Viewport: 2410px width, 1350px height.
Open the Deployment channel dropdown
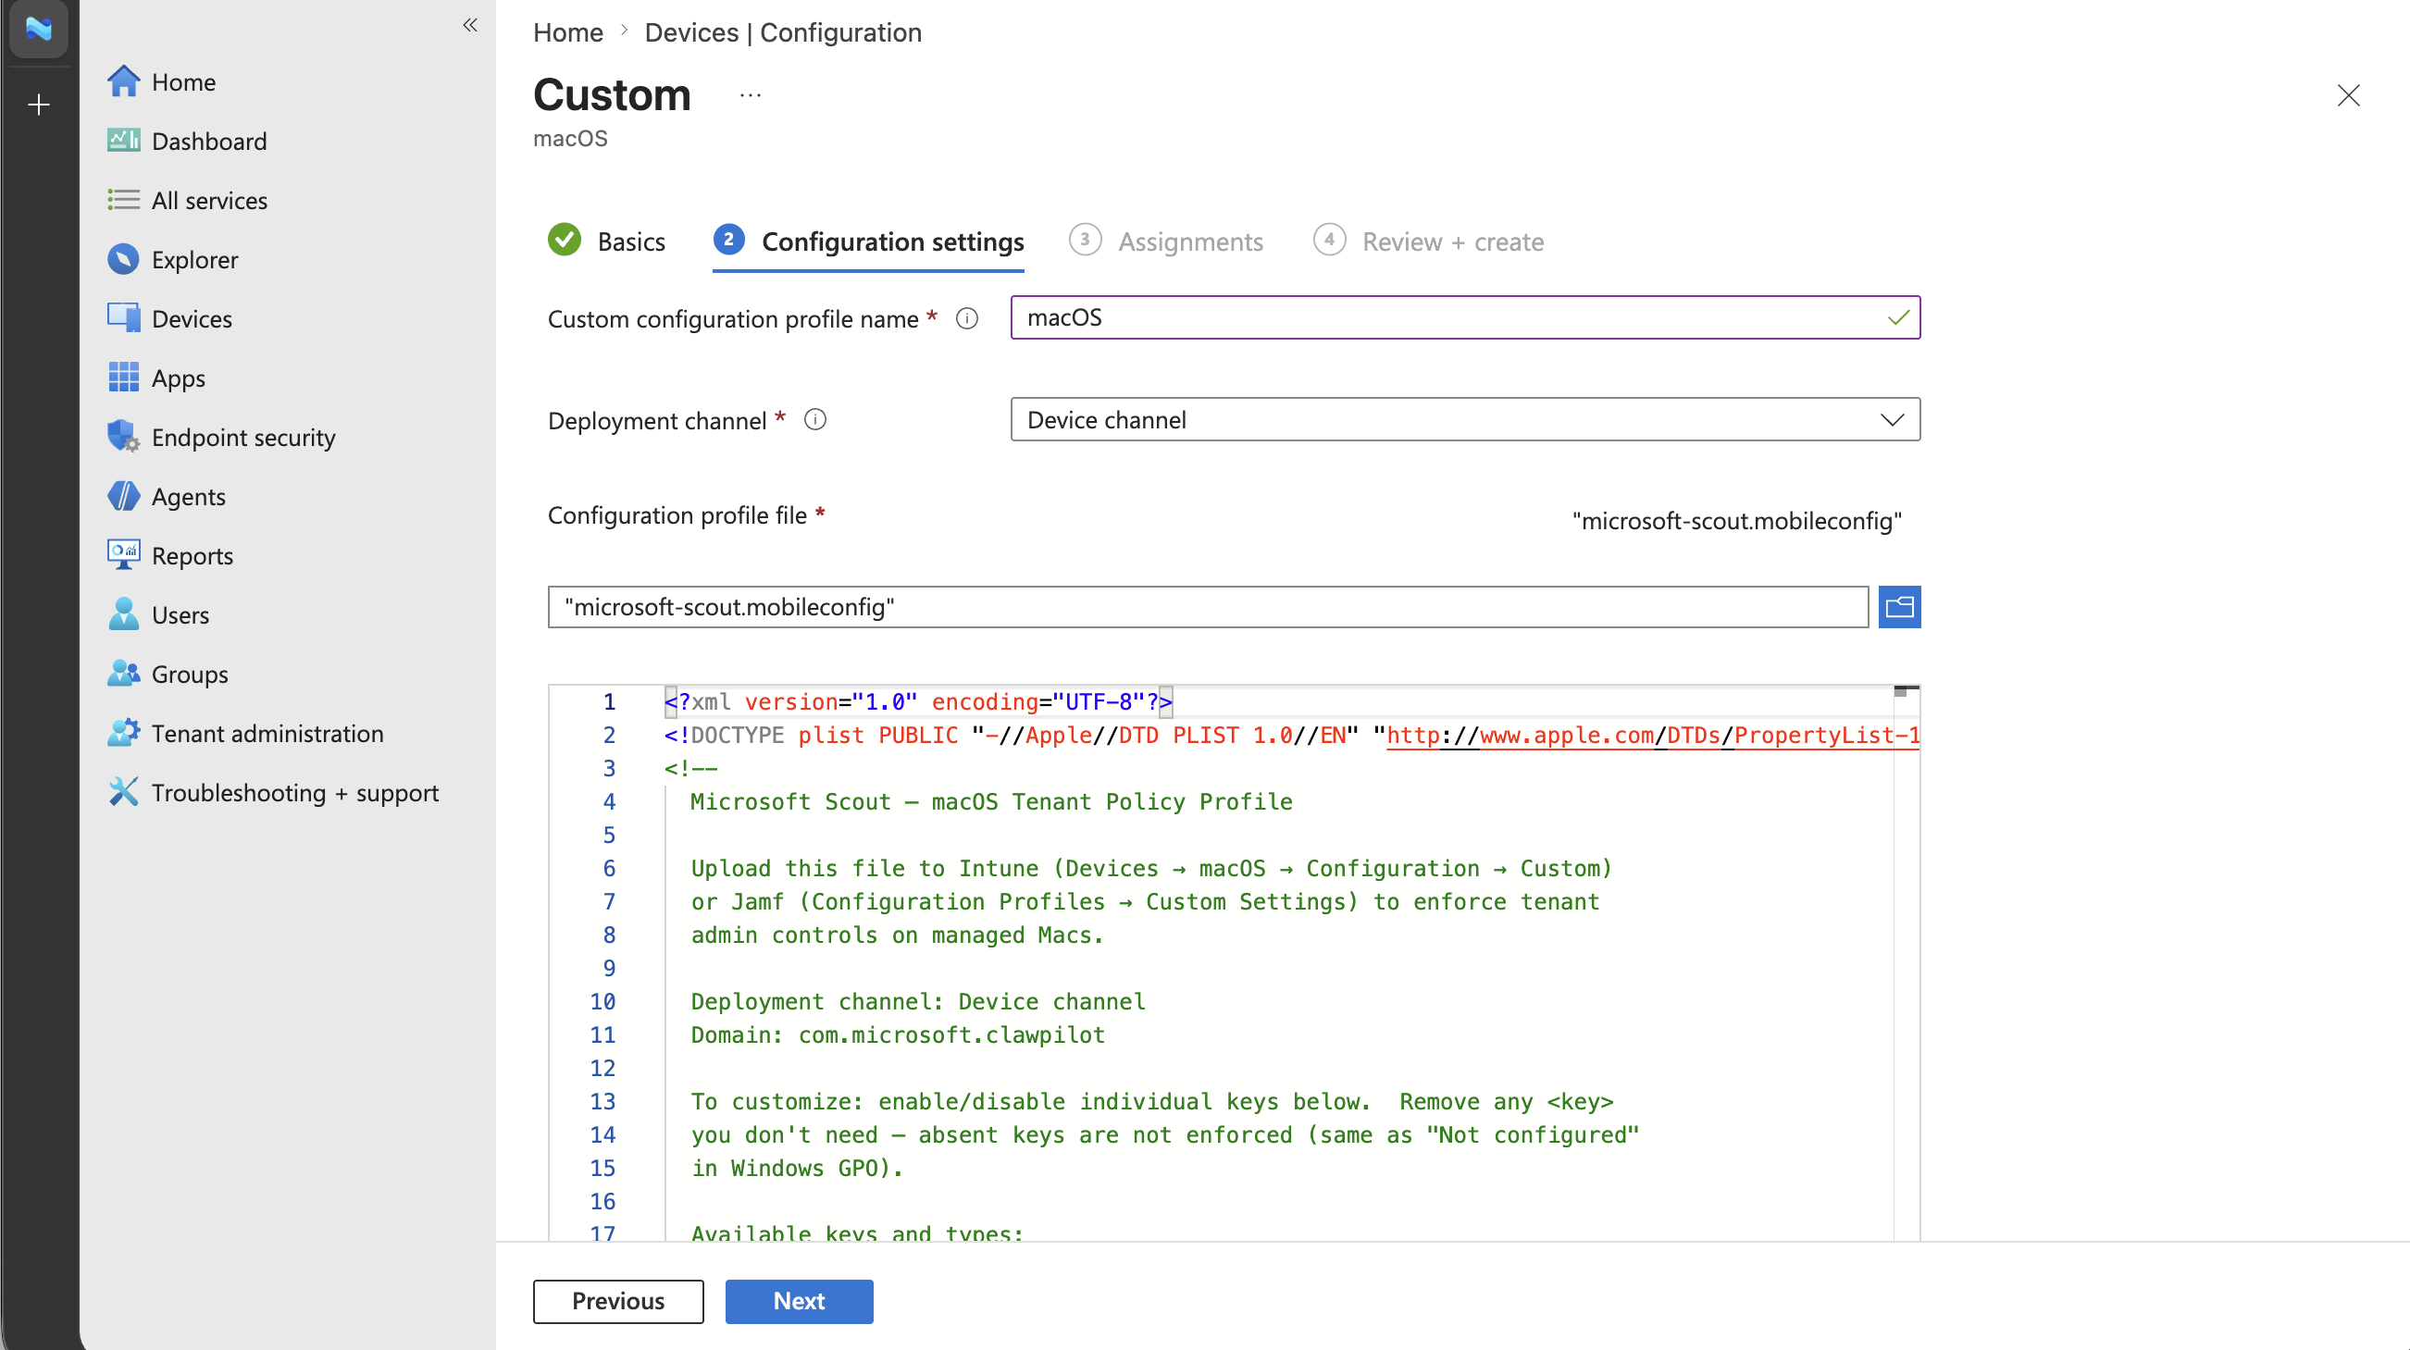tap(1465, 420)
